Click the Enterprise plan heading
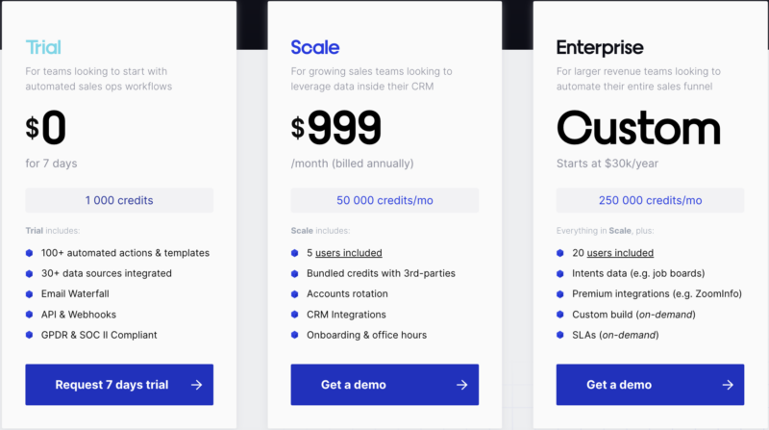Screen dimensions: 769x430 point(600,48)
